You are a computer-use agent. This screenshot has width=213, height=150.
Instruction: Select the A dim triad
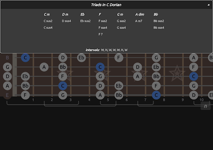(140, 14)
